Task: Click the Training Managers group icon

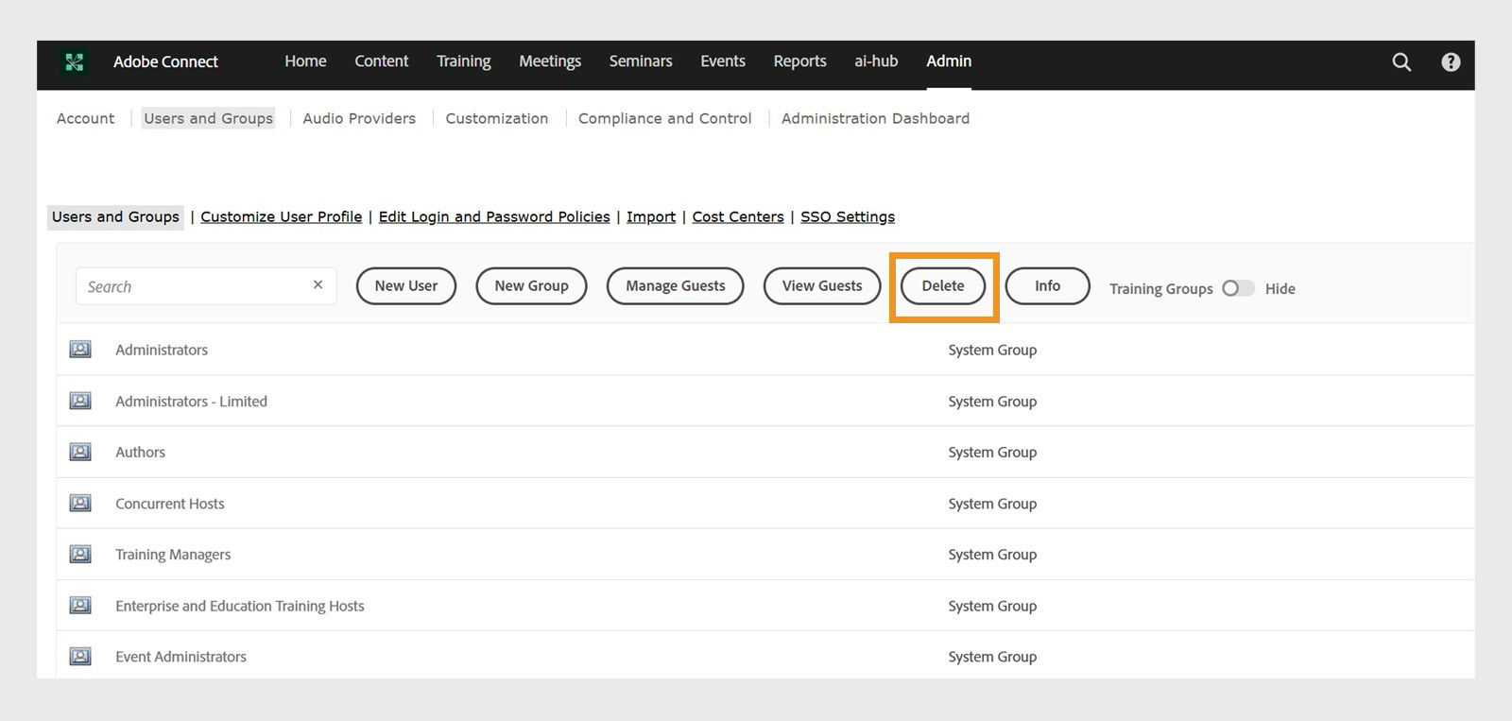Action: 80,554
